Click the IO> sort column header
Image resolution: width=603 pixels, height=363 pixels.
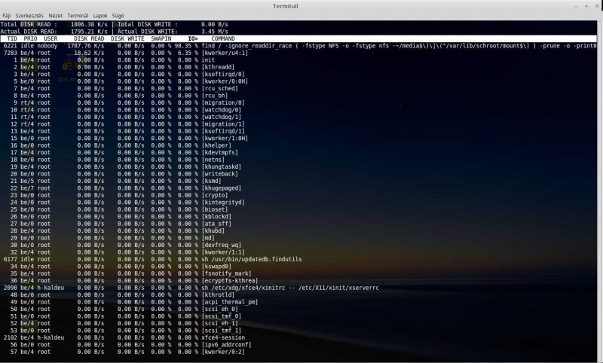[193, 38]
